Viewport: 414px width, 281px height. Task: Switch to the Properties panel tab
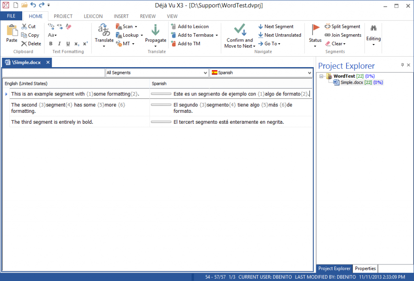click(x=365, y=268)
